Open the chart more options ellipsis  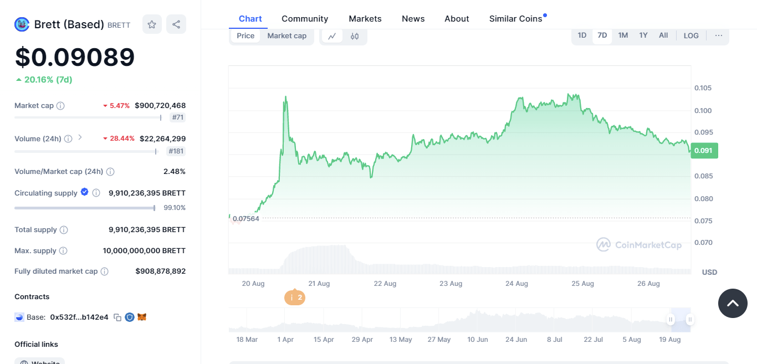pos(719,35)
